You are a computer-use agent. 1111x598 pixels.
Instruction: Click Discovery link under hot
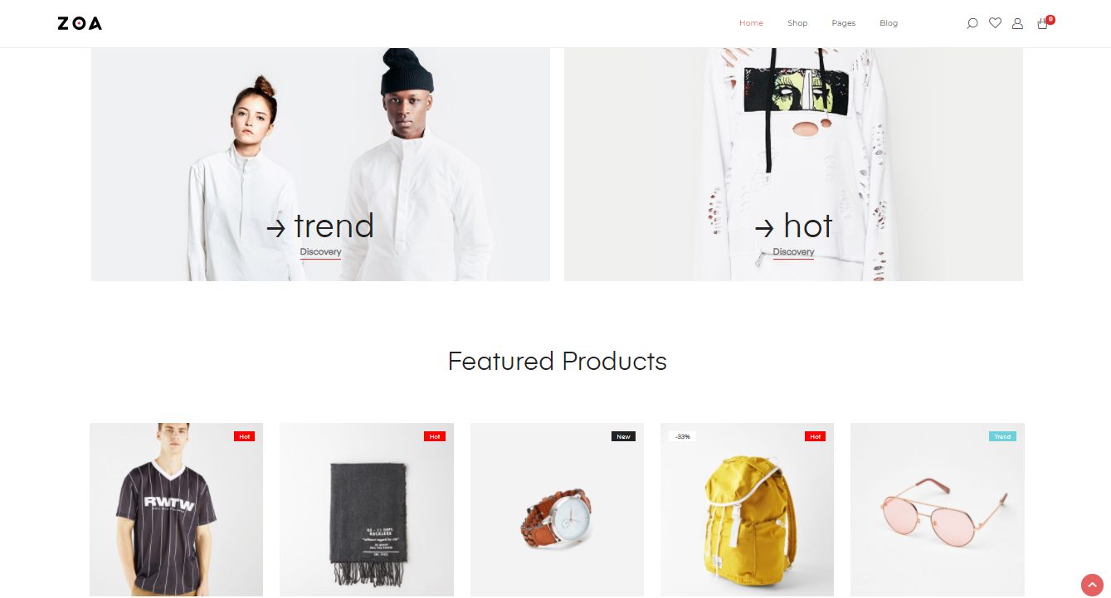(793, 252)
